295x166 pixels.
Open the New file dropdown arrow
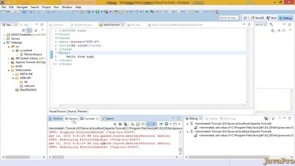(8, 12)
